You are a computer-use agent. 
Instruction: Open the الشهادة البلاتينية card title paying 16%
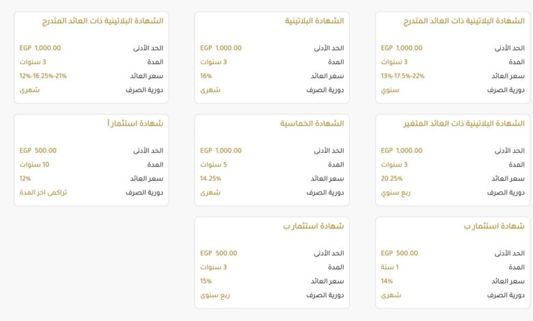[314, 21]
